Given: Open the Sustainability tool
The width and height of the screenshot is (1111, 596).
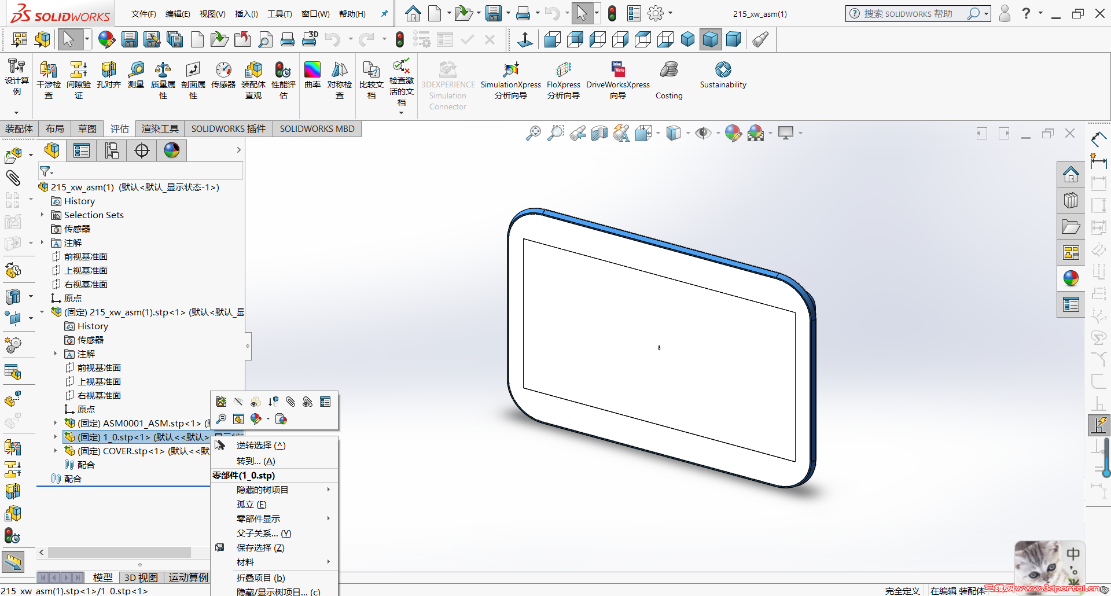Looking at the screenshot, I should point(723,75).
